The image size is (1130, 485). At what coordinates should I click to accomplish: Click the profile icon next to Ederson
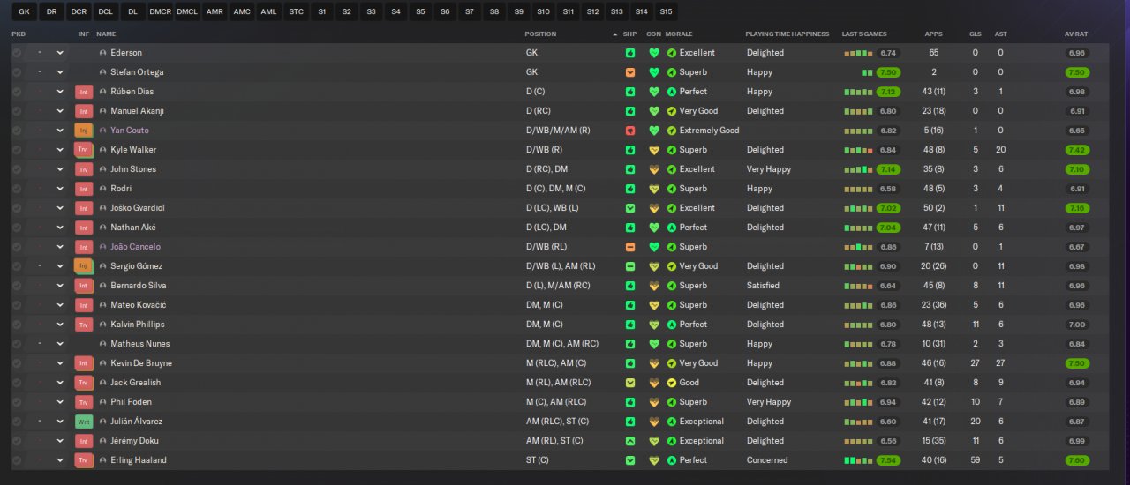click(102, 53)
